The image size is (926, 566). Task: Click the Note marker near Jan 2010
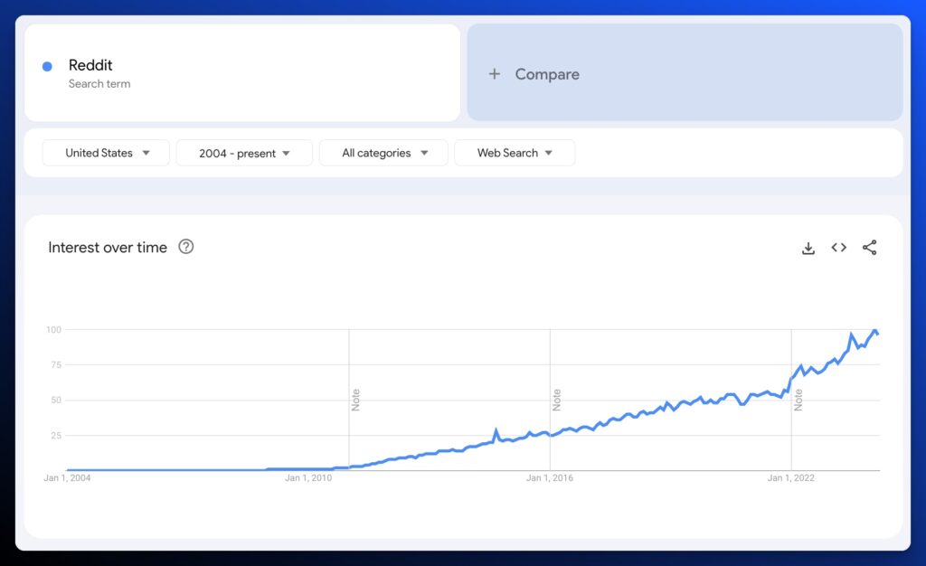(x=354, y=398)
